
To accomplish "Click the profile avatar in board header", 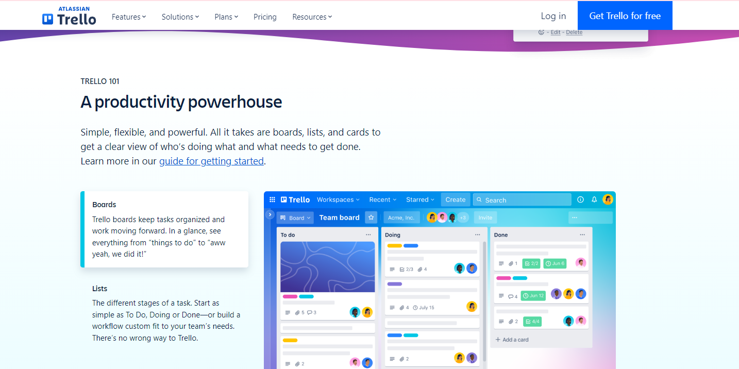I will (x=608, y=199).
